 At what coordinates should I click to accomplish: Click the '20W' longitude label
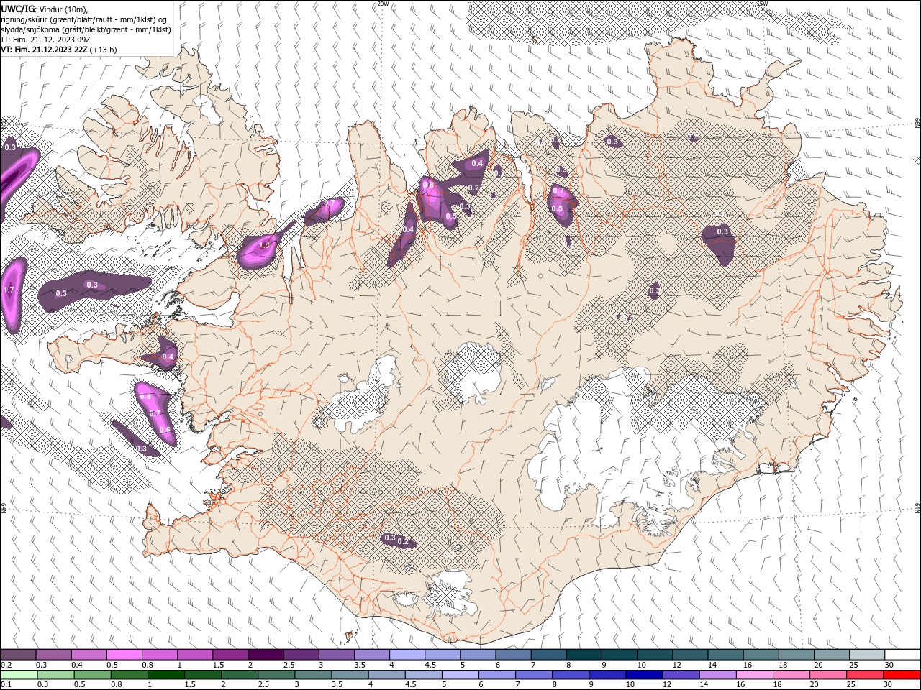tap(384, 4)
